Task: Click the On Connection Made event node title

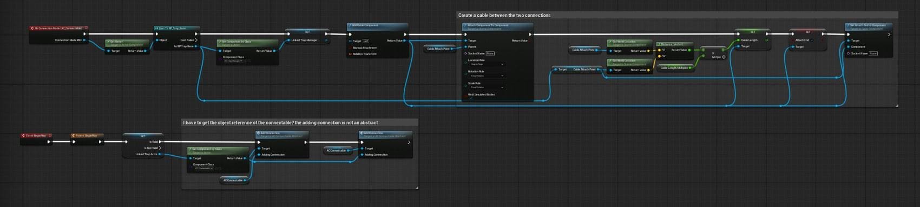Action: click(x=58, y=28)
